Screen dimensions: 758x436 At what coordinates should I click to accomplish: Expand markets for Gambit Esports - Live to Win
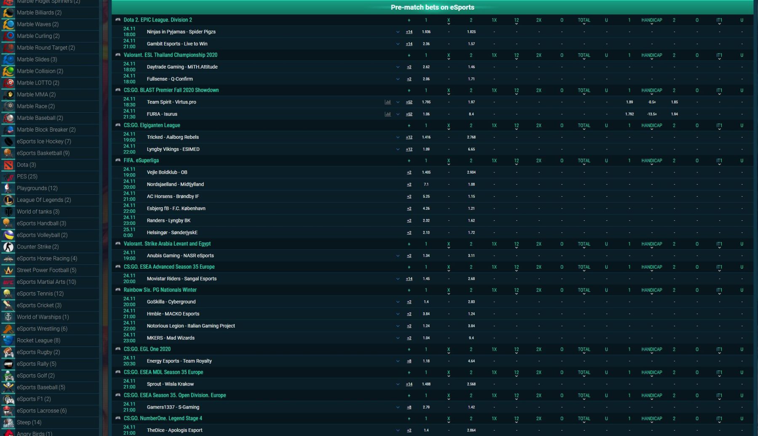398,44
